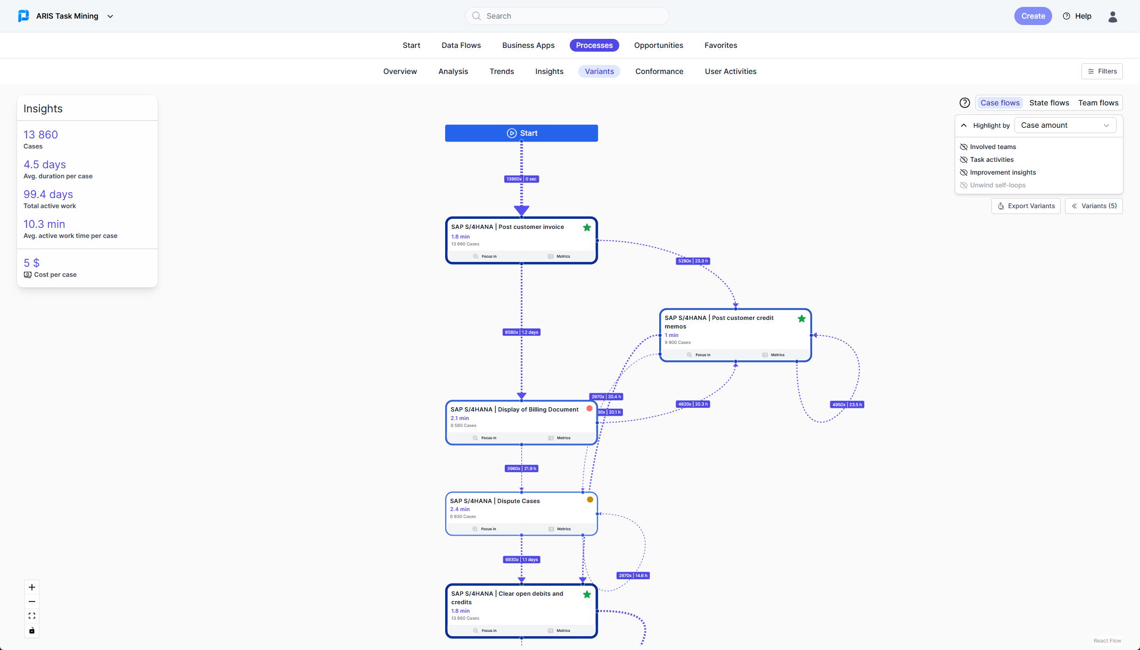Viewport: 1140px width, 650px height.
Task: Click Focus in on Dispute Cases node
Action: 483,529
